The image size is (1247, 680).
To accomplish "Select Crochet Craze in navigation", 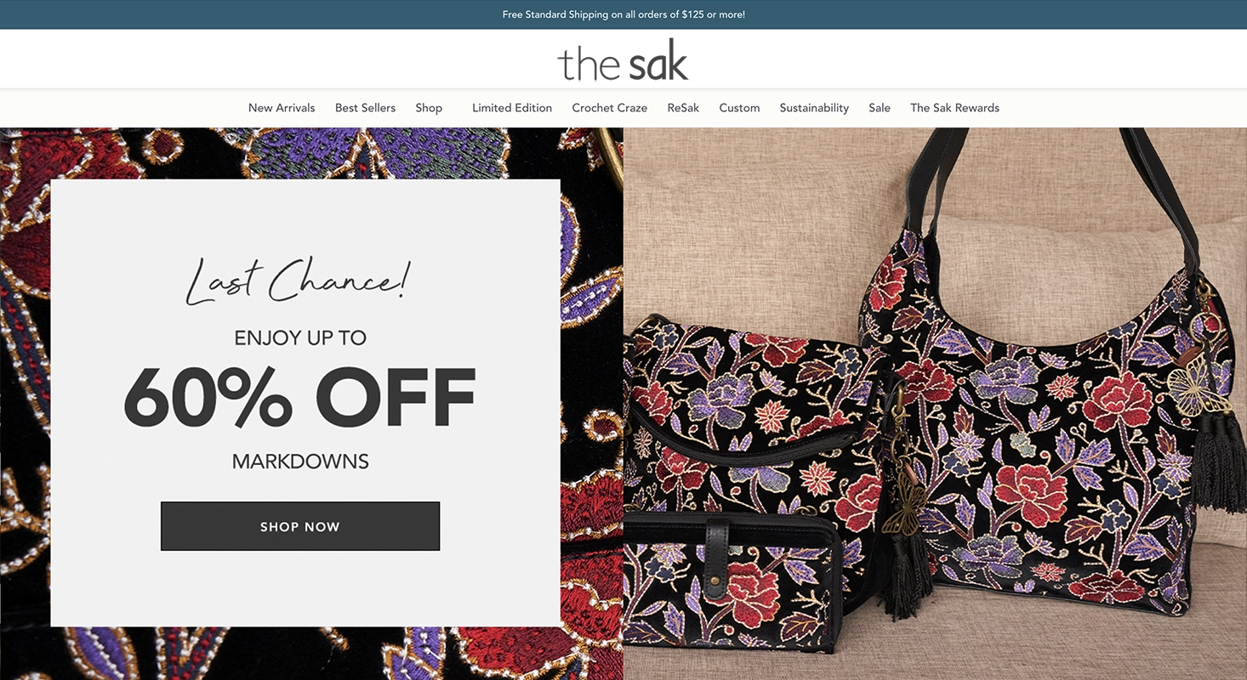I will [x=609, y=108].
